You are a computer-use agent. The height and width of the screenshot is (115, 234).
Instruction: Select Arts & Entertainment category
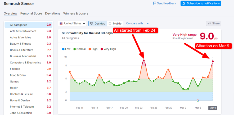[x=29, y=31]
